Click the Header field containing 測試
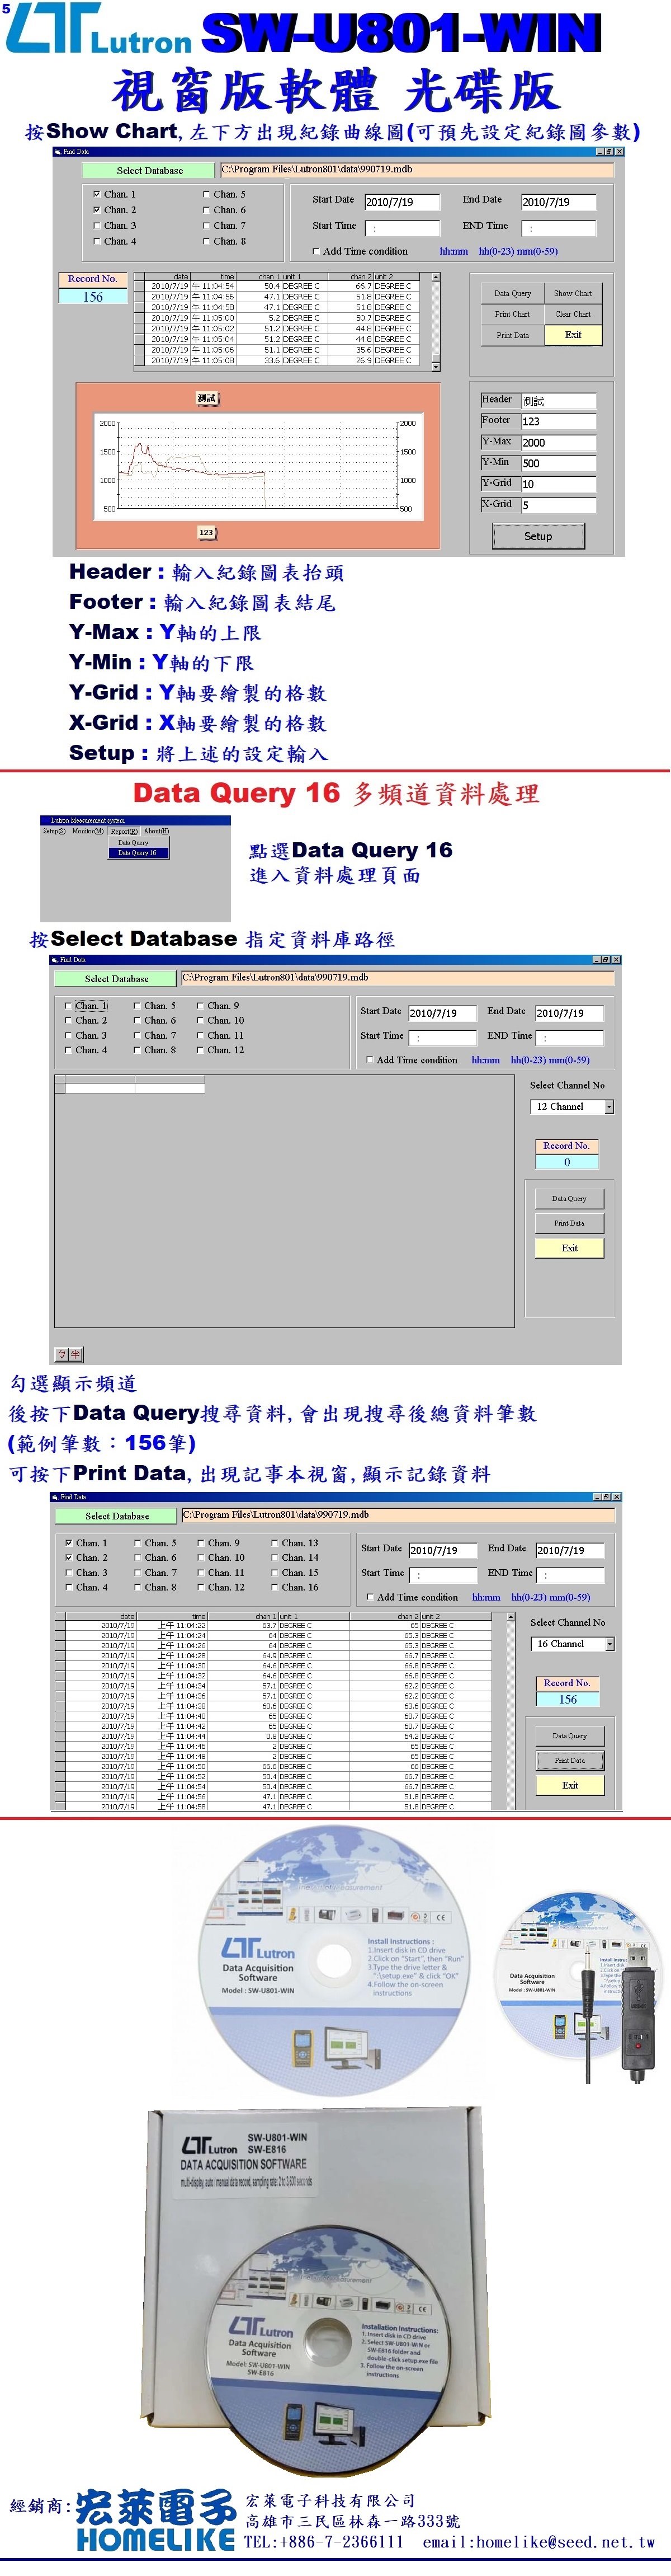This screenshot has height=2576, width=671. (x=558, y=401)
